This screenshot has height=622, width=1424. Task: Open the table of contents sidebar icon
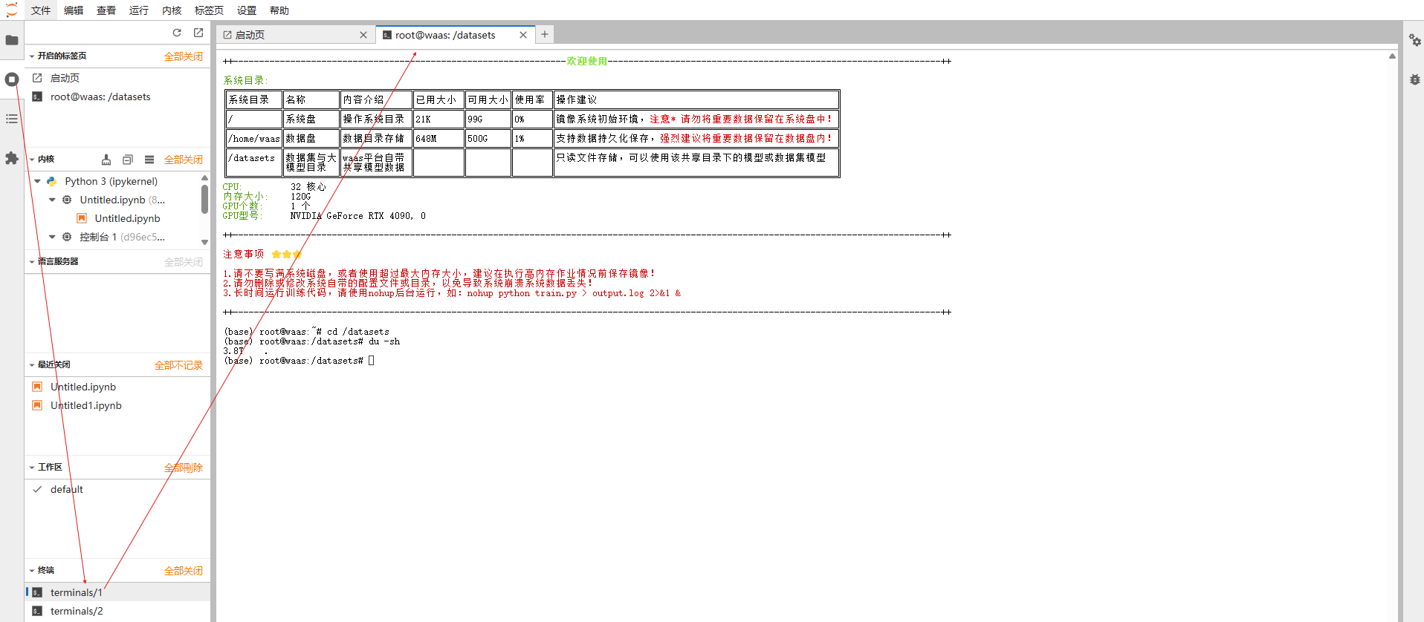click(12, 119)
